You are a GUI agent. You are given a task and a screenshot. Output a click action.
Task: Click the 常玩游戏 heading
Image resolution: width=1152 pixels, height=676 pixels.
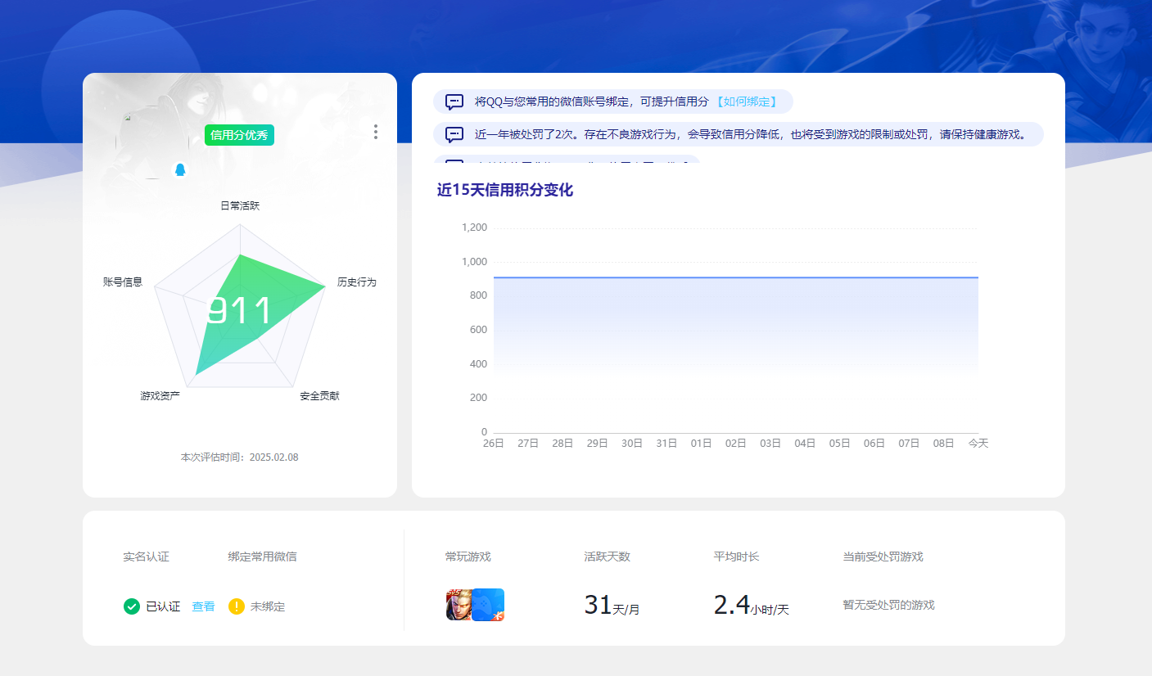(x=468, y=557)
